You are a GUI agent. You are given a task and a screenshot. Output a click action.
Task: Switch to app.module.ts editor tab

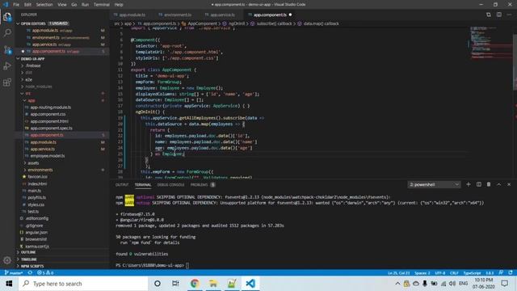click(x=132, y=15)
